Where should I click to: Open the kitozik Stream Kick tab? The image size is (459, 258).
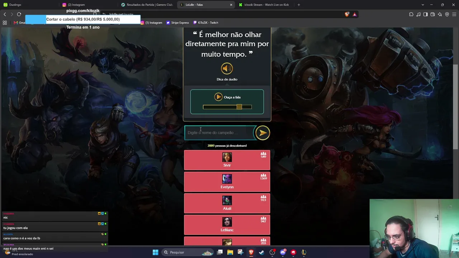pos(265,5)
